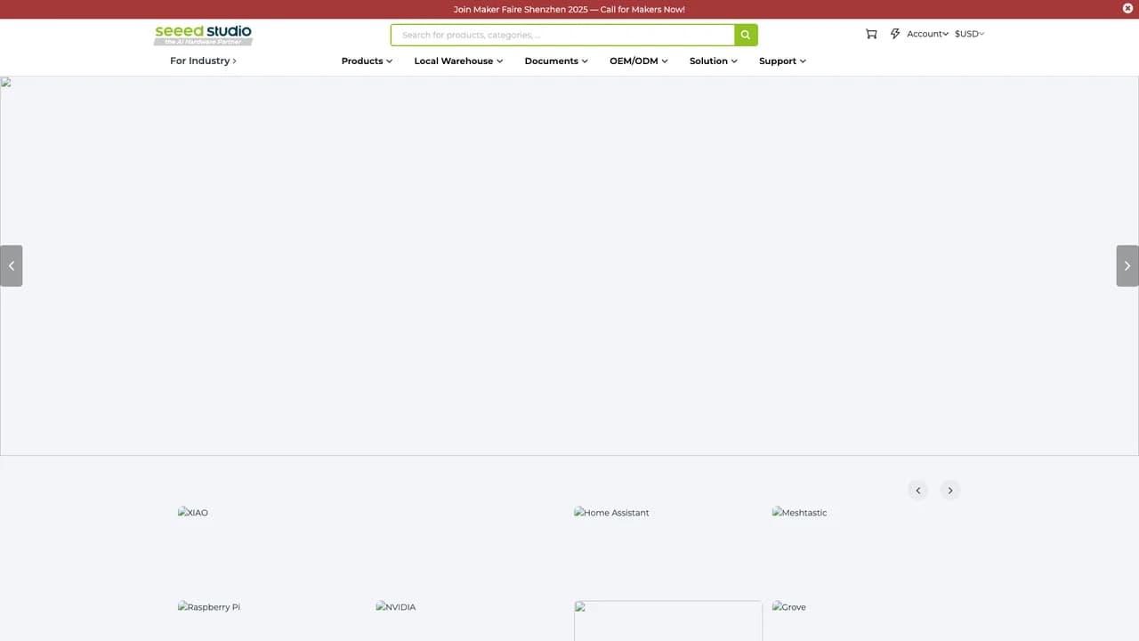The width and height of the screenshot is (1139, 641).
Task: Advance to the next hero banner slide
Action: tap(1127, 265)
